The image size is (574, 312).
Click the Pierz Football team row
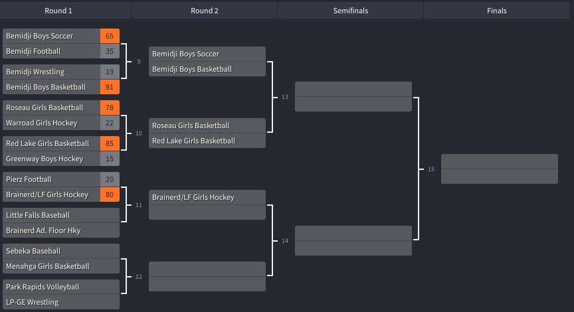point(60,179)
